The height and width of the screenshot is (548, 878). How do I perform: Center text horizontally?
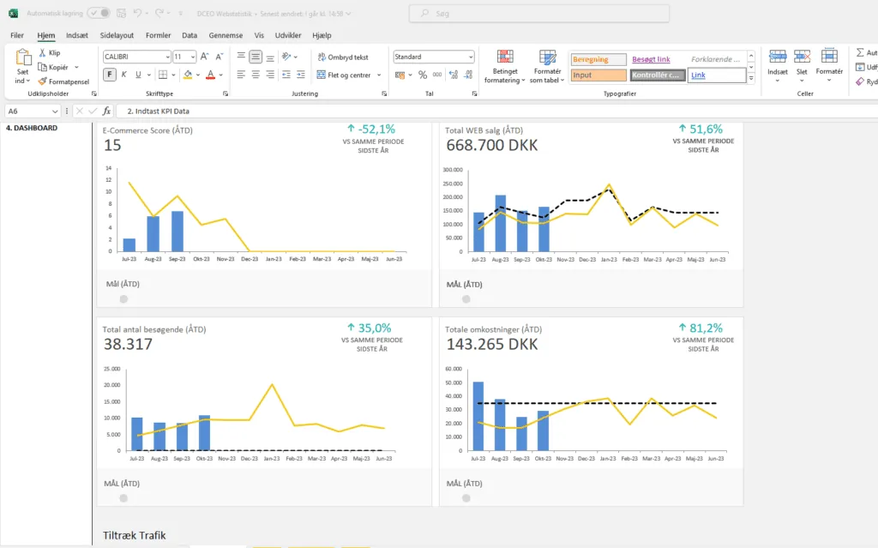(x=256, y=75)
